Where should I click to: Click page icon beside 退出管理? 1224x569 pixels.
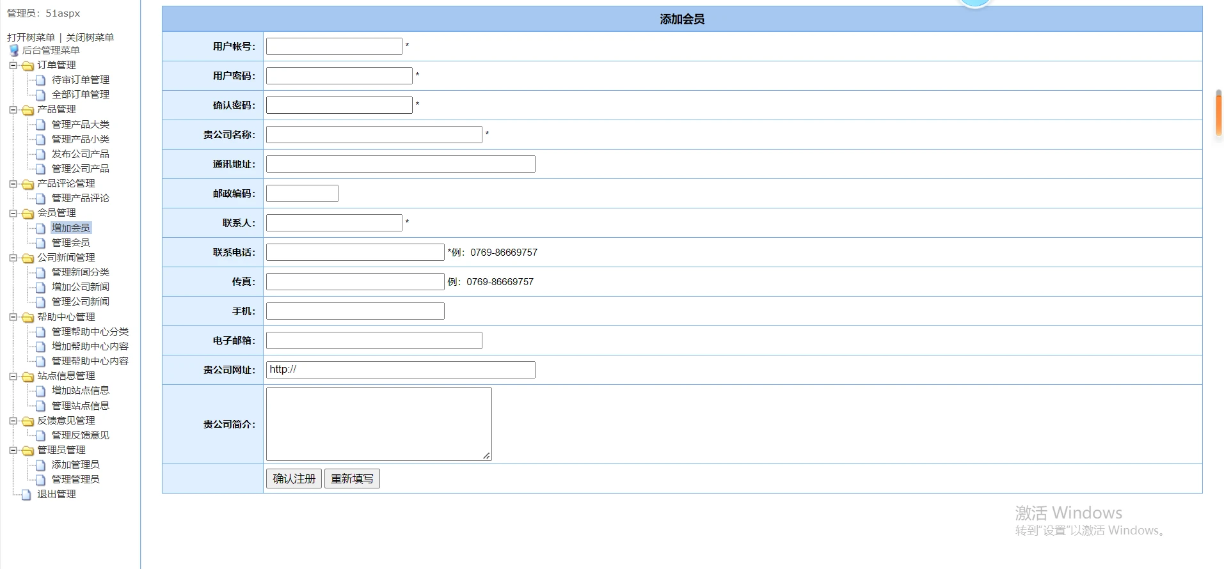[26, 495]
